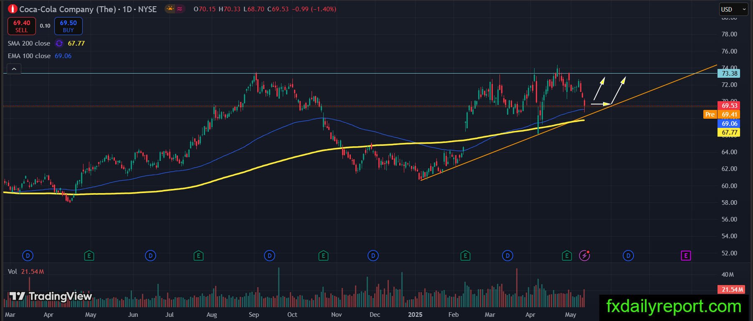Click the 64.00 price scale label
The width and height of the screenshot is (753, 321).
[x=729, y=152]
